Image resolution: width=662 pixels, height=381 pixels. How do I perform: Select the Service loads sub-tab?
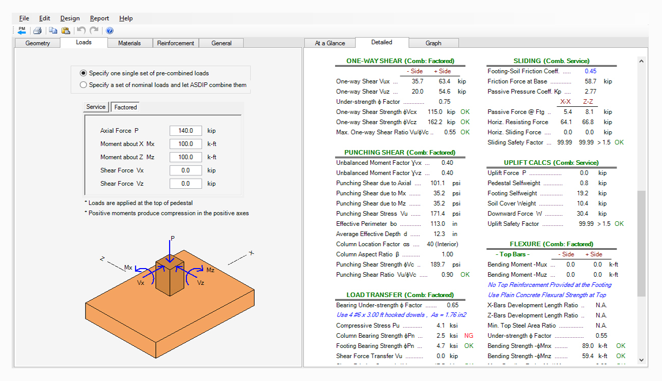(96, 107)
